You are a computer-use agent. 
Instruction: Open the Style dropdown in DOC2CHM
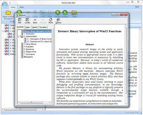138,7
